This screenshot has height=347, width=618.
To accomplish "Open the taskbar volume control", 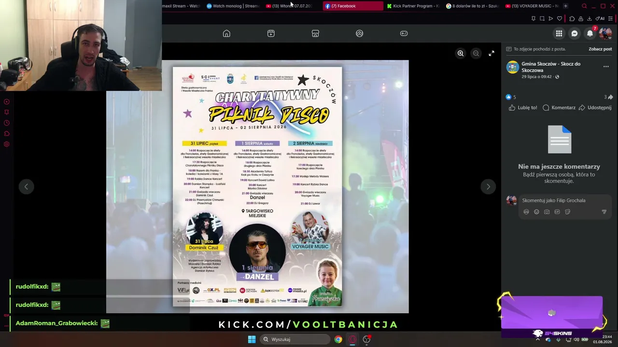I will pos(576,339).
